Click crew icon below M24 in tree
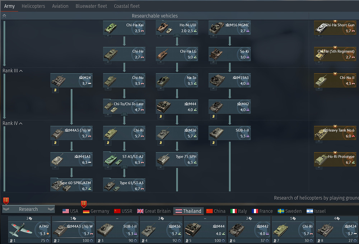This screenshot has width=359, height=244. tap(56, 90)
